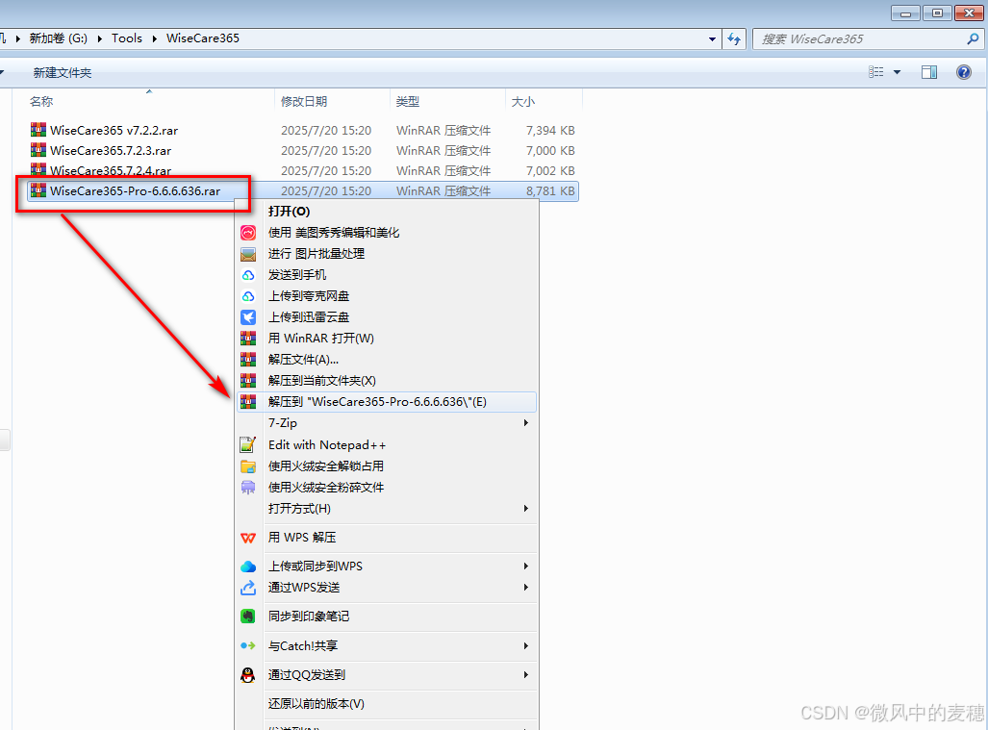The image size is (988, 730).
Task: Click the Evernote elephant icon
Action: coord(248,617)
